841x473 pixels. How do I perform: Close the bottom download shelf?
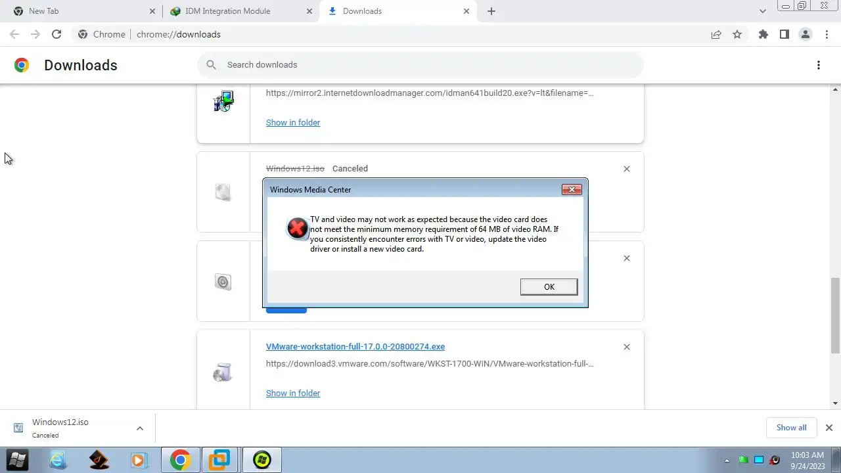[x=829, y=428]
